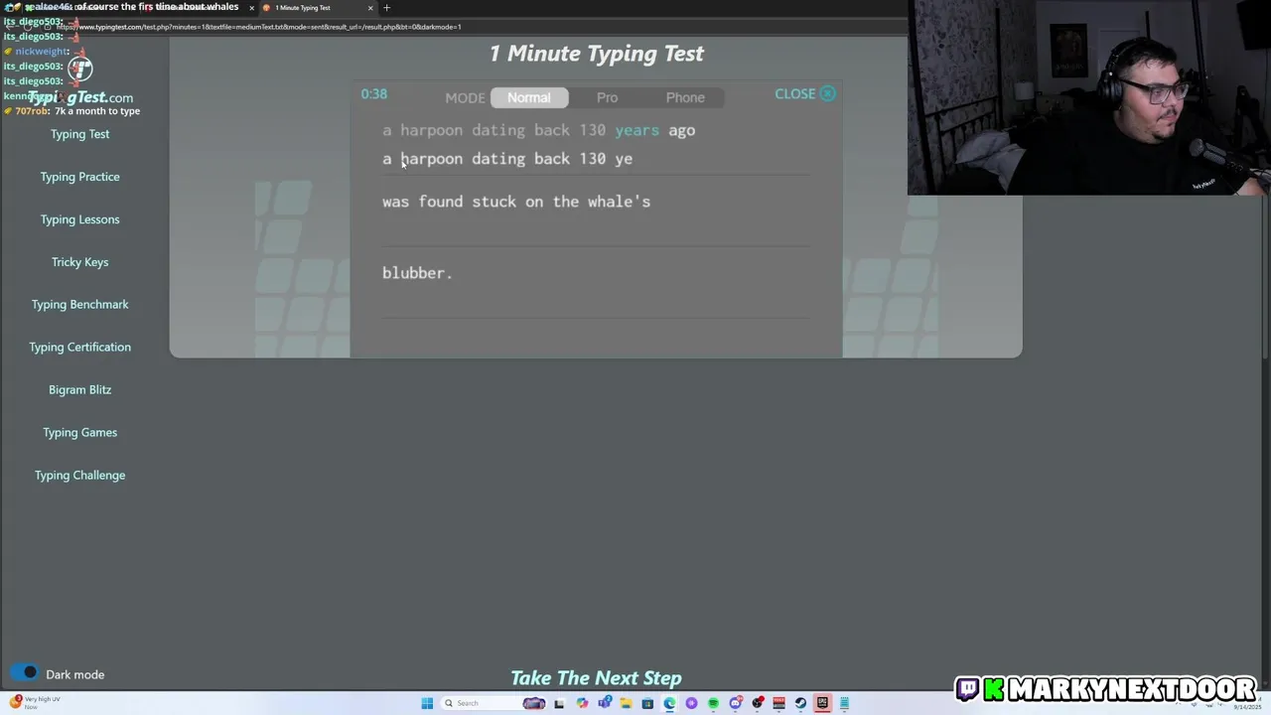The image size is (1271, 715).
Task: Launch Bigram Blitz
Action: coord(79,390)
